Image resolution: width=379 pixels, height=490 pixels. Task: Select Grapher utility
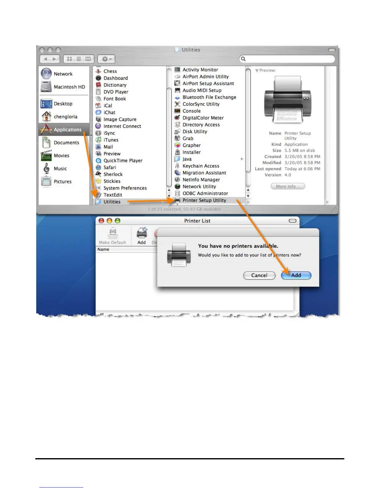(x=188, y=145)
